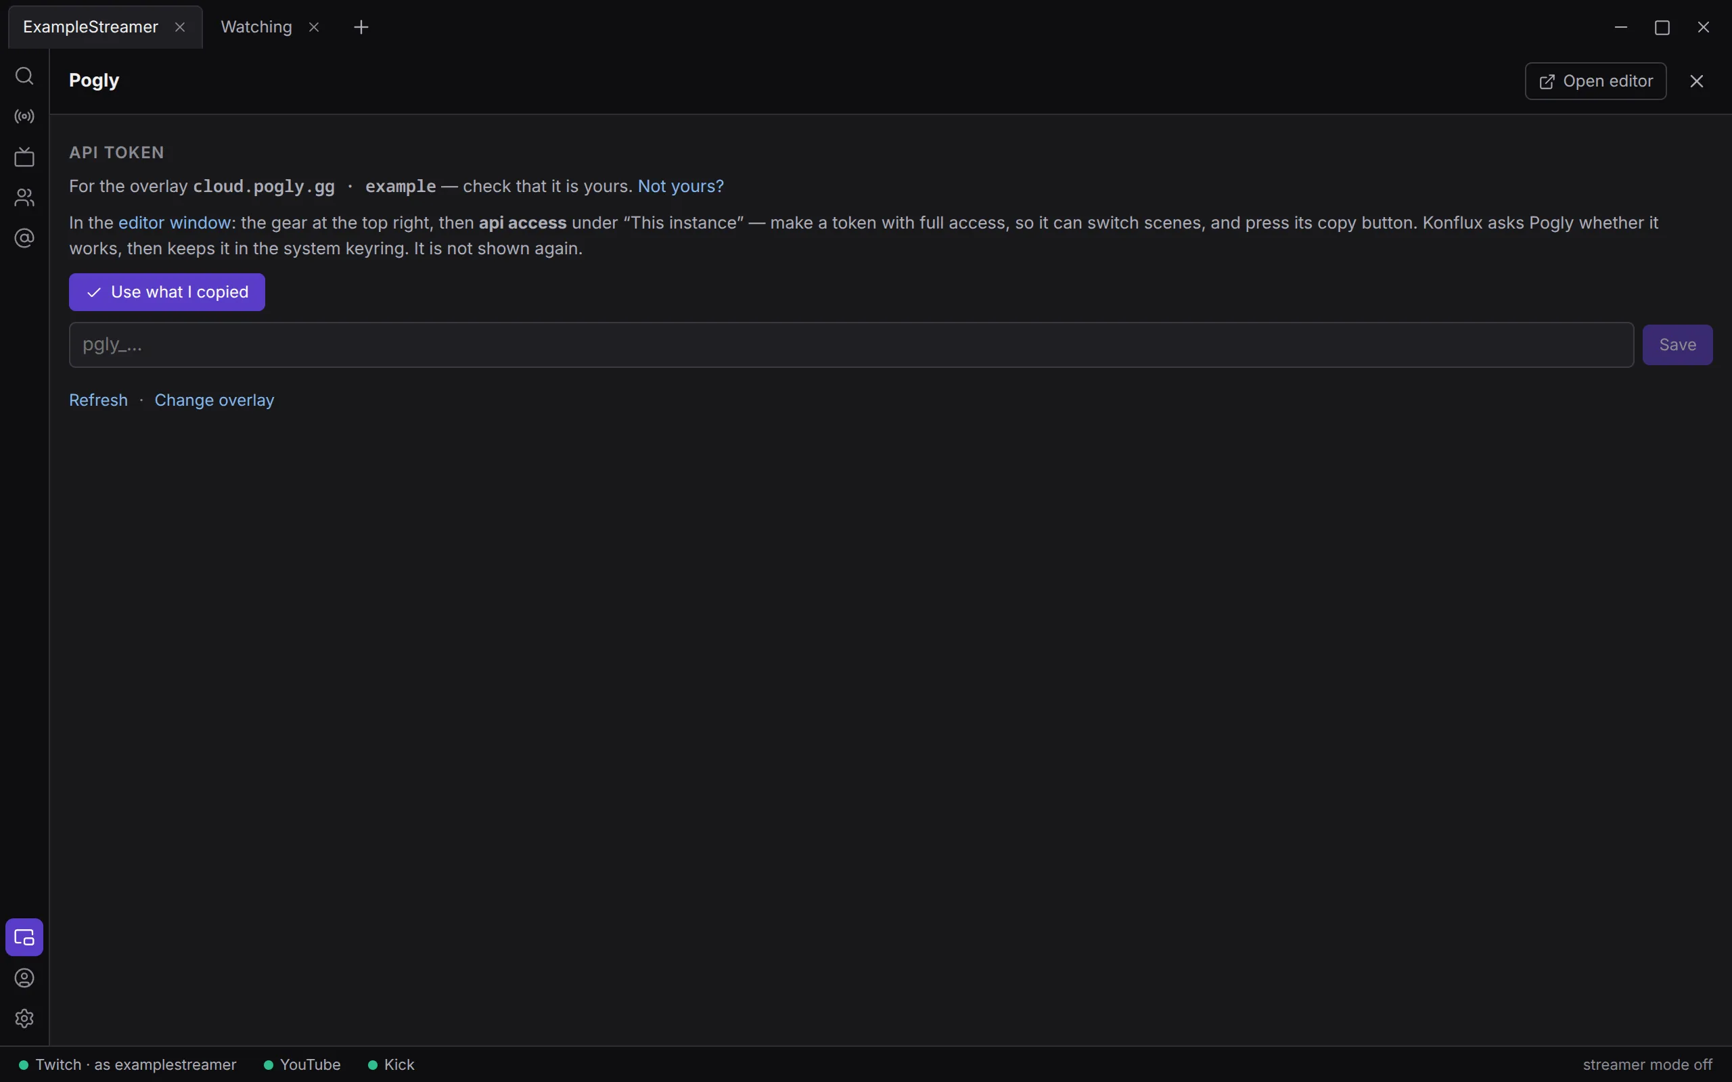Close the Pogly panel
This screenshot has width=1732, height=1082.
tap(1697, 81)
